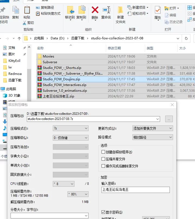This screenshot has width=195, height=219.
Task: Click the Copy icon in ribbon
Action: [x=16, y=10]
